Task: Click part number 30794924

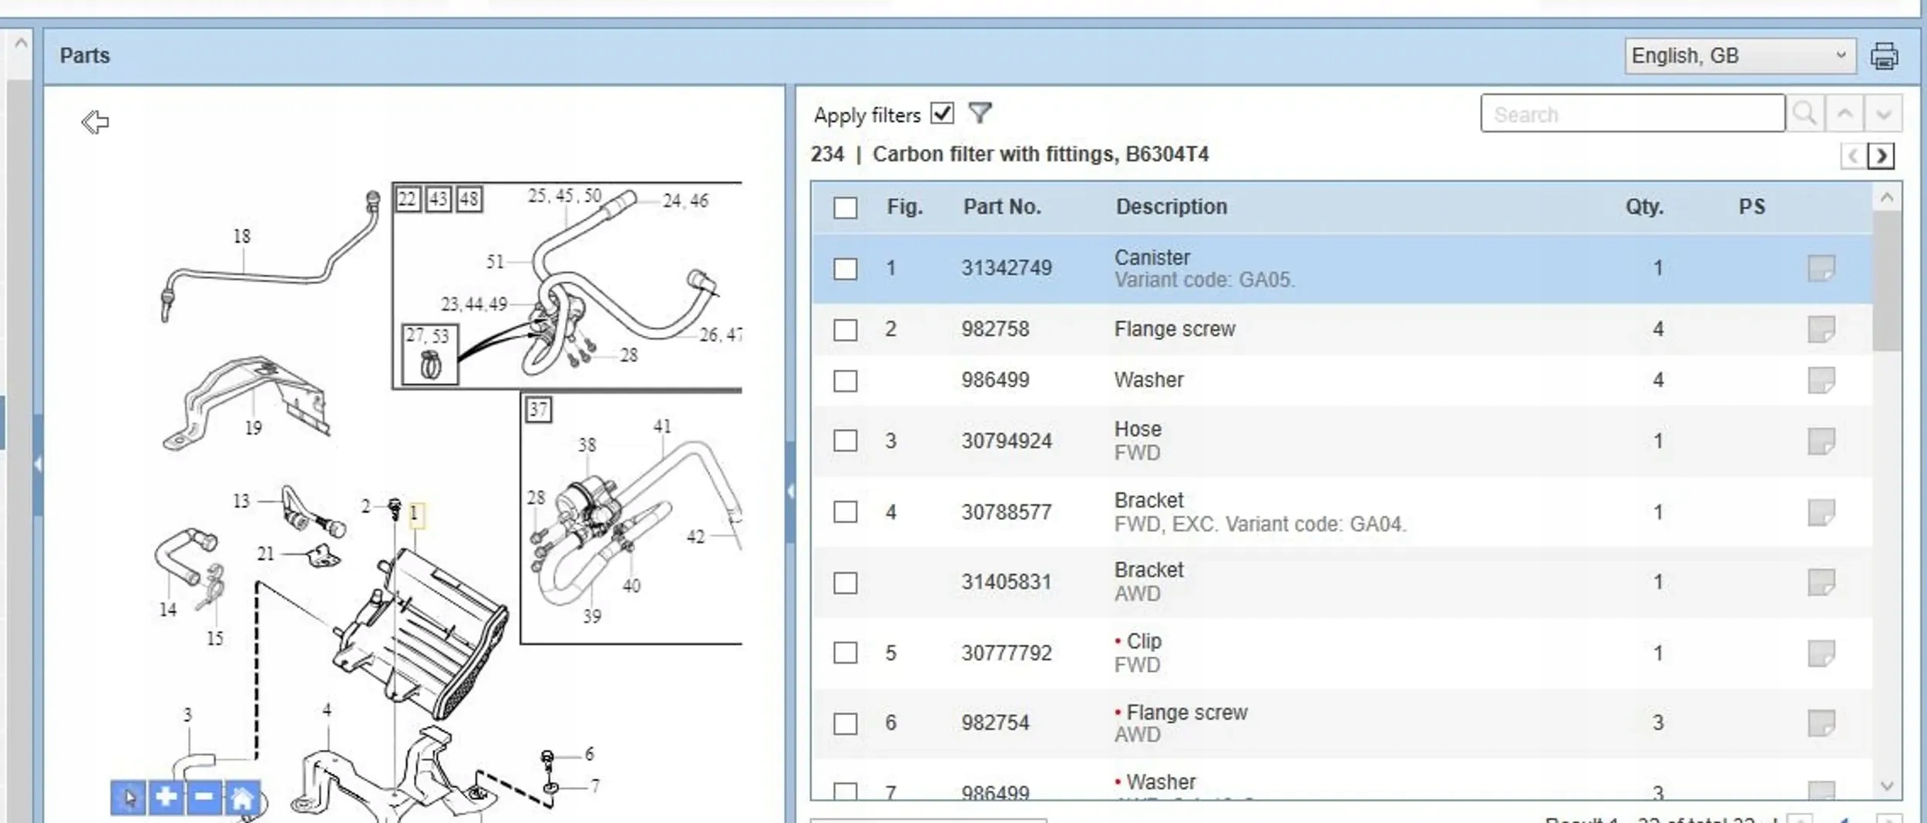Action: pyautogui.click(x=1007, y=441)
